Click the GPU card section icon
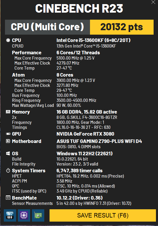158x226 pixels. click(8, 134)
